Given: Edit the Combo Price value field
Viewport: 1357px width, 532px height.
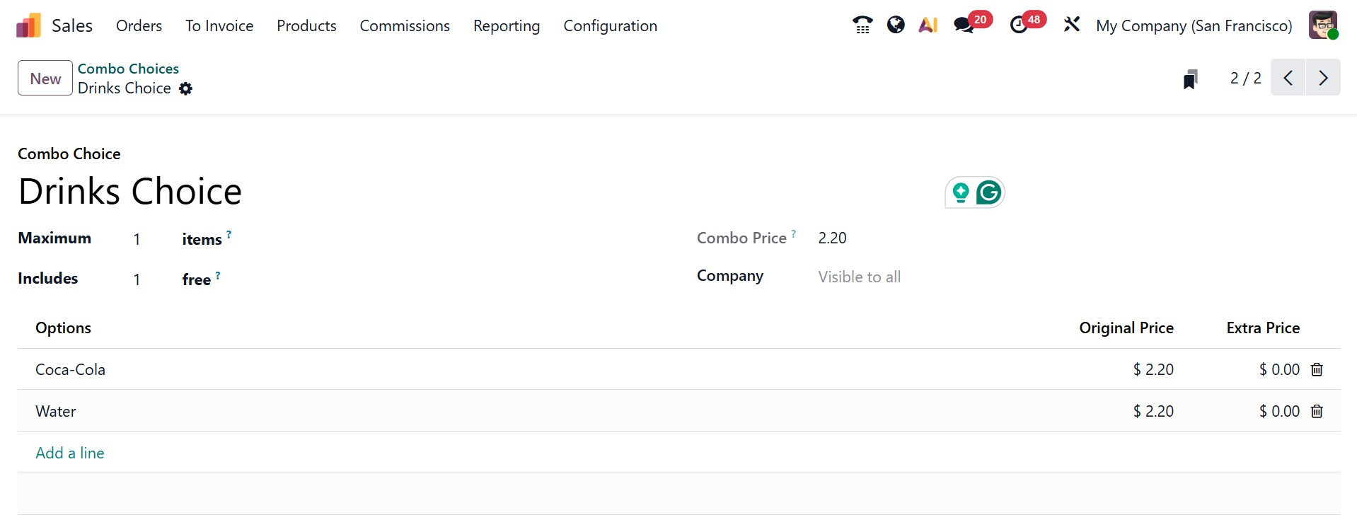Looking at the screenshot, I should click(x=832, y=238).
